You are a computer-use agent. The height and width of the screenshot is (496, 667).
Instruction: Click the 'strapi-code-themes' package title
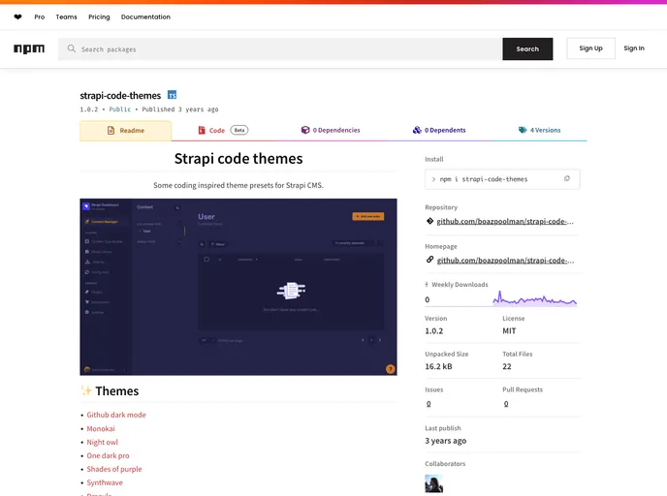pos(120,96)
